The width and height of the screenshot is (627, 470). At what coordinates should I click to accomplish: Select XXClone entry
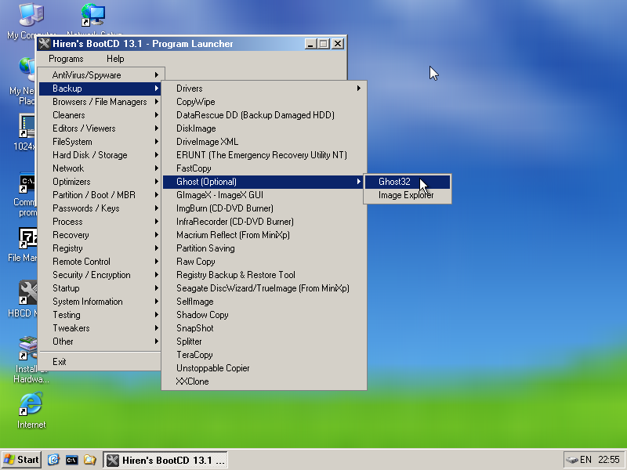[264, 381]
